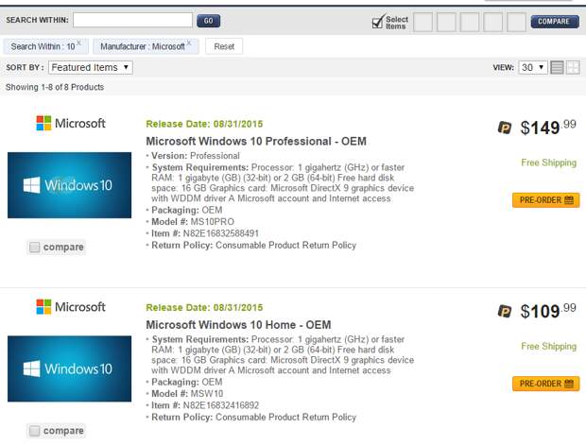Click Release Date above Windows 10 Home
Image resolution: width=586 pixels, height=445 pixels.
pyautogui.click(x=204, y=307)
